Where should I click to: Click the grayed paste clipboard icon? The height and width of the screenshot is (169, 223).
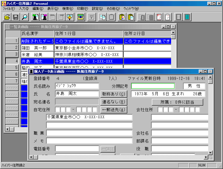(111, 17)
